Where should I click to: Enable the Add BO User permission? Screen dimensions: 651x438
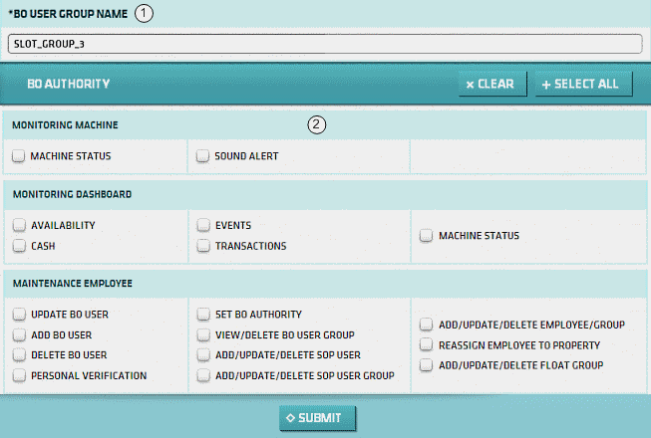tap(19, 334)
